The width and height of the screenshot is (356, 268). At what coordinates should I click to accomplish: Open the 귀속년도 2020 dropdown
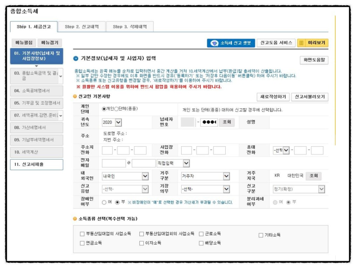[112, 122]
